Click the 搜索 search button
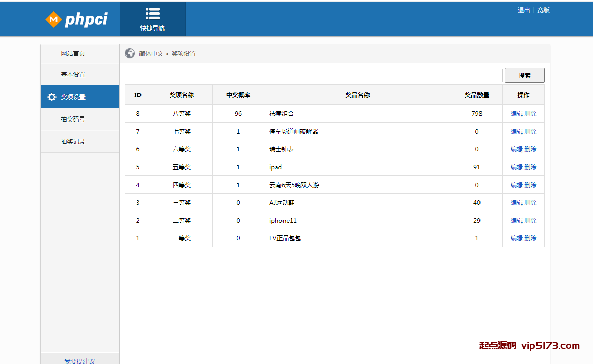Screen dimensions: 593x364 pos(524,75)
